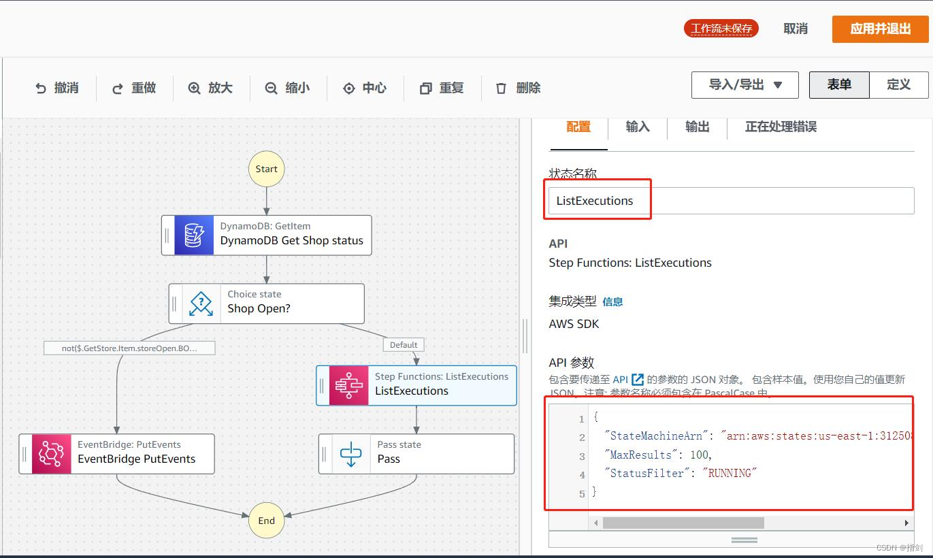Click the right scroll arrow of code editor
This screenshot has height=558, width=933.
click(x=906, y=523)
